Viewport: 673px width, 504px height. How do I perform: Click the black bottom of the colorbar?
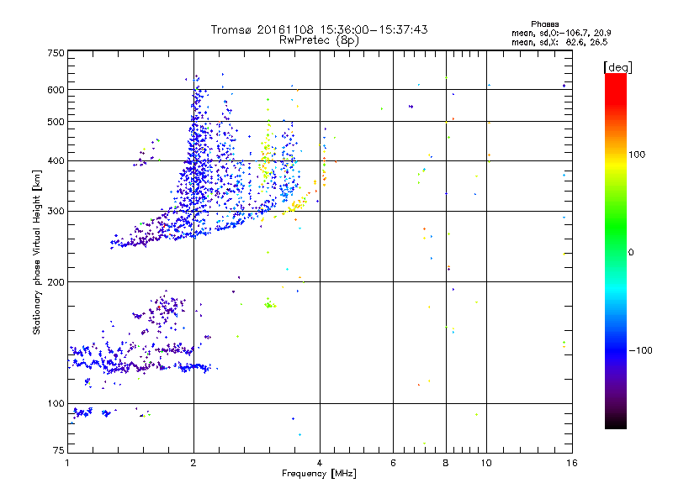tap(616, 423)
